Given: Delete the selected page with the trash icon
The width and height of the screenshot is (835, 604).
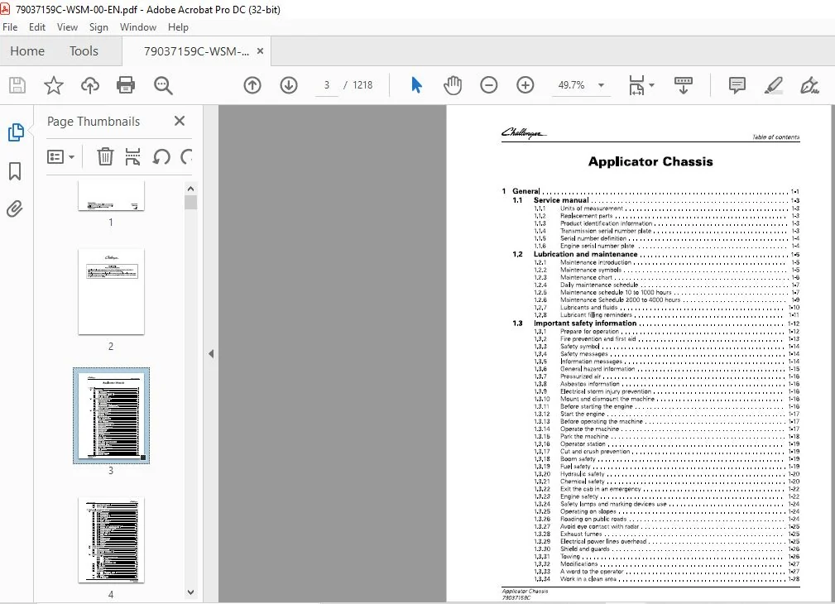Looking at the screenshot, I should coord(105,156).
